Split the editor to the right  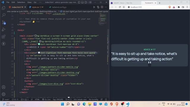(102, 7)
